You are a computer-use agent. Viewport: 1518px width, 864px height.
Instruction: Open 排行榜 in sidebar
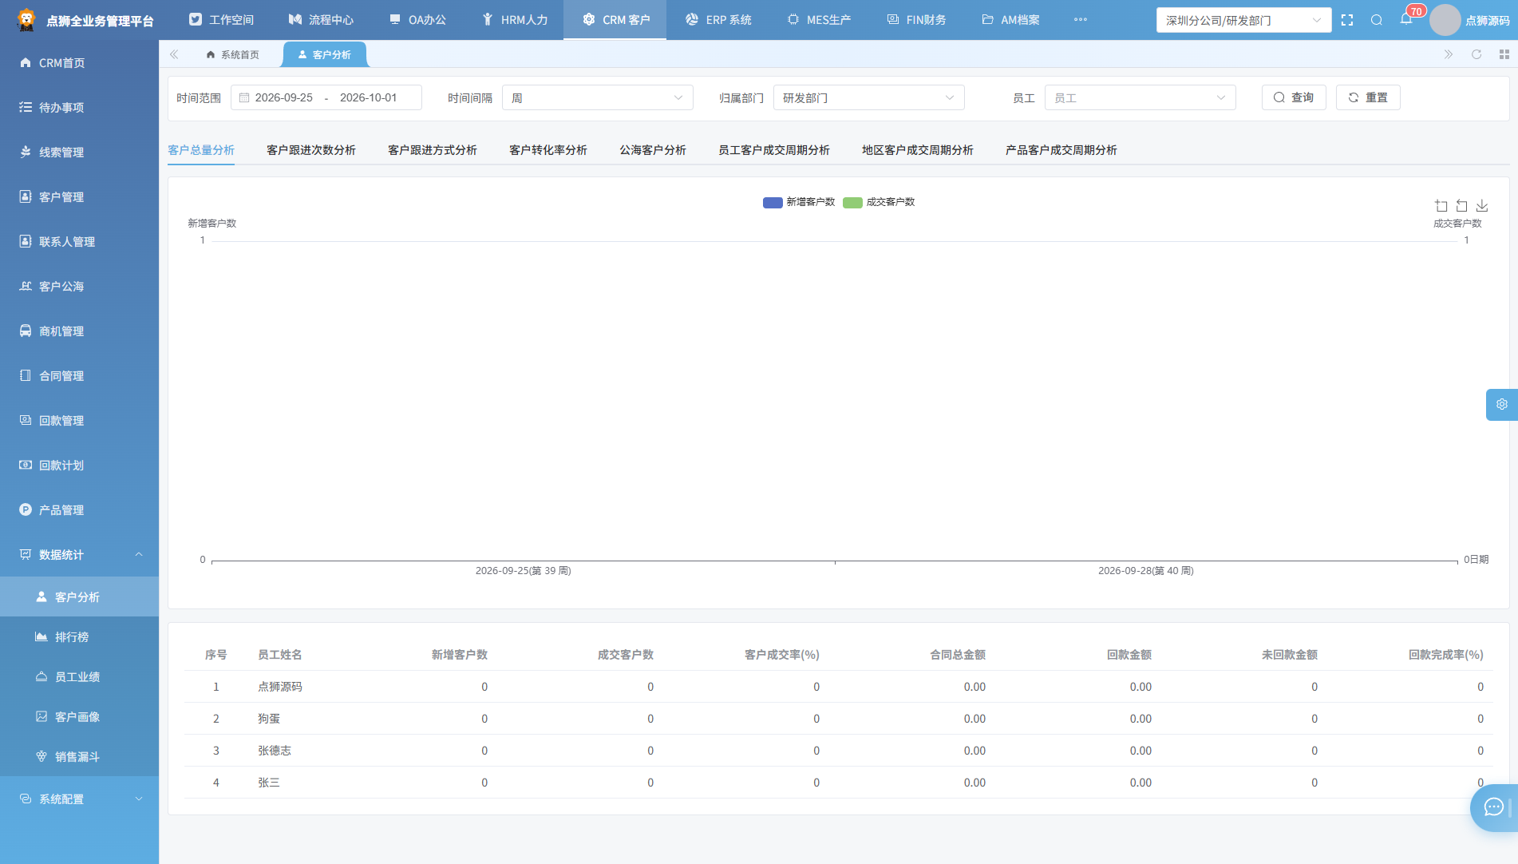[x=80, y=636]
